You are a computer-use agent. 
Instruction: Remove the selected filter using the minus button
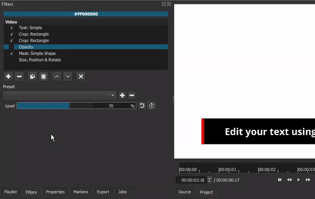(19, 77)
